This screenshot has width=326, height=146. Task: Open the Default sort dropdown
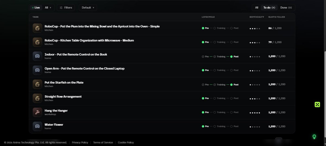88,8
